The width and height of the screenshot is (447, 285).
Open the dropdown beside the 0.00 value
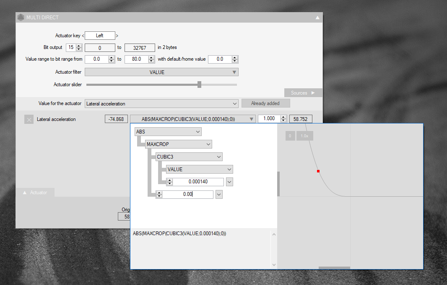219,194
